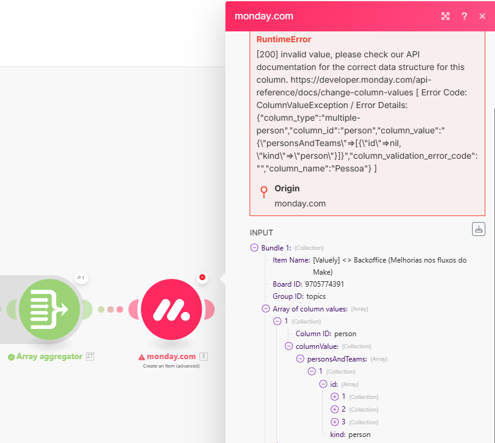495x443 pixels.
Task: Click the Create an Item (advanced) caption
Action: coord(172,366)
